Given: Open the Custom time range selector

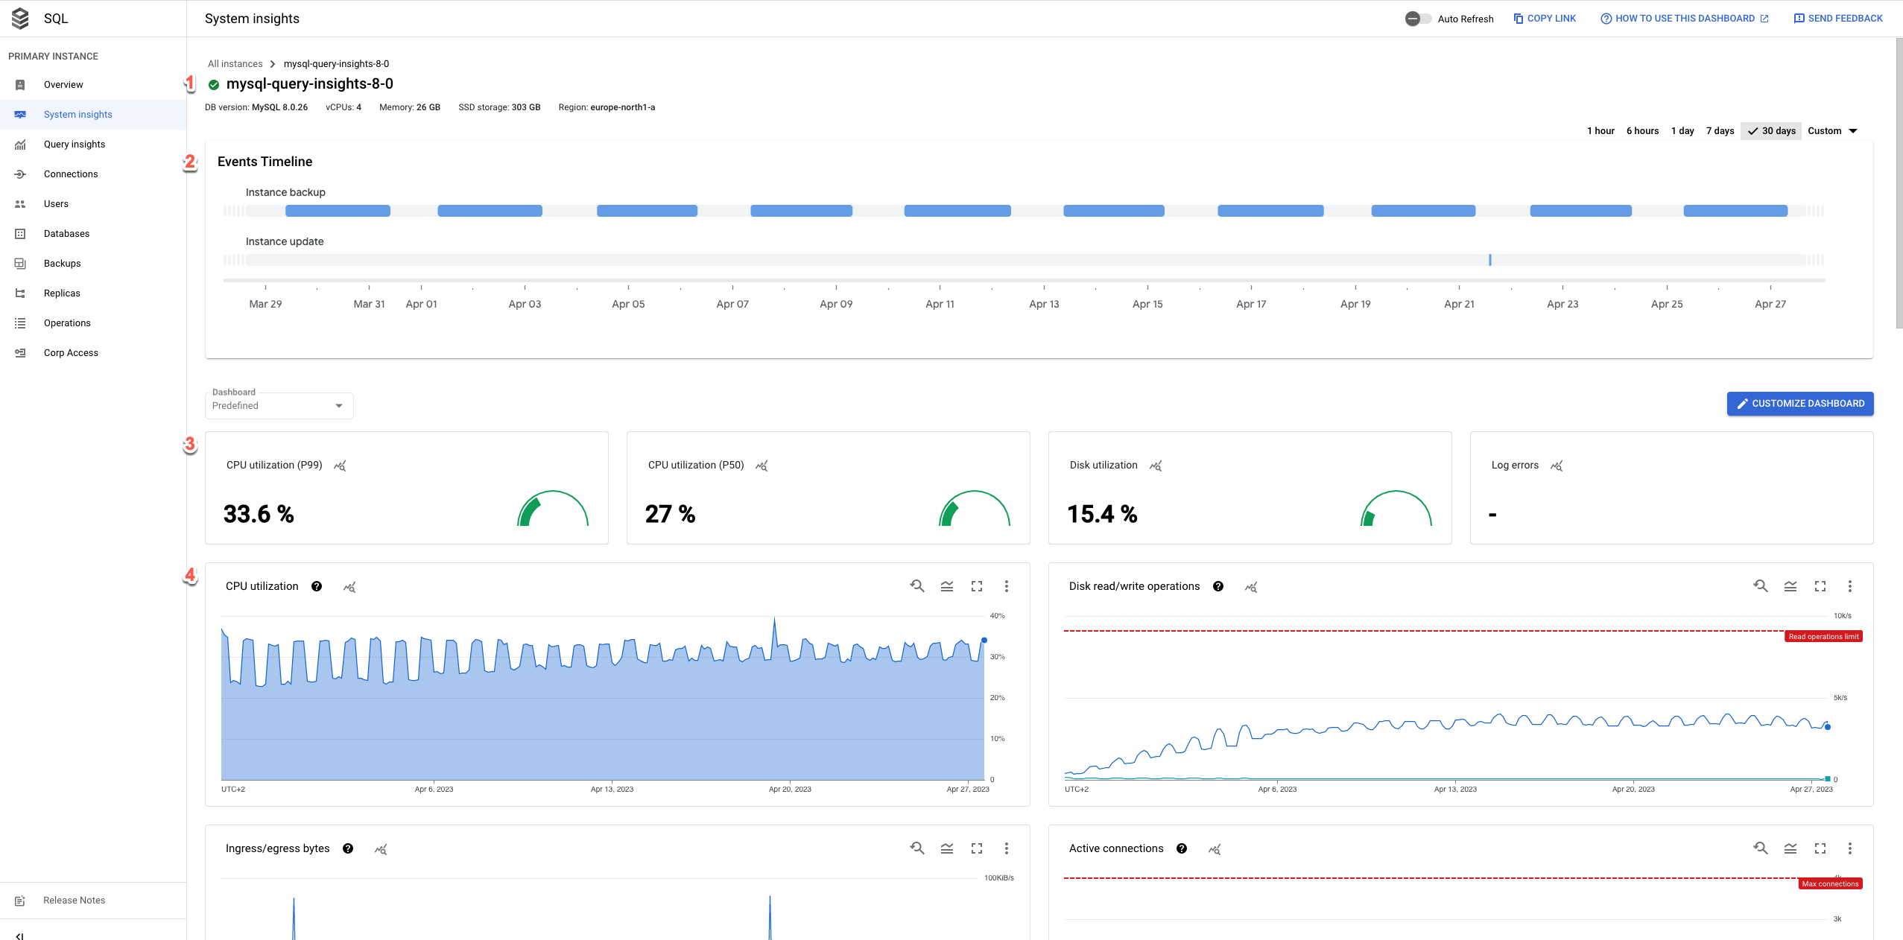Looking at the screenshot, I should pyautogui.click(x=1834, y=130).
